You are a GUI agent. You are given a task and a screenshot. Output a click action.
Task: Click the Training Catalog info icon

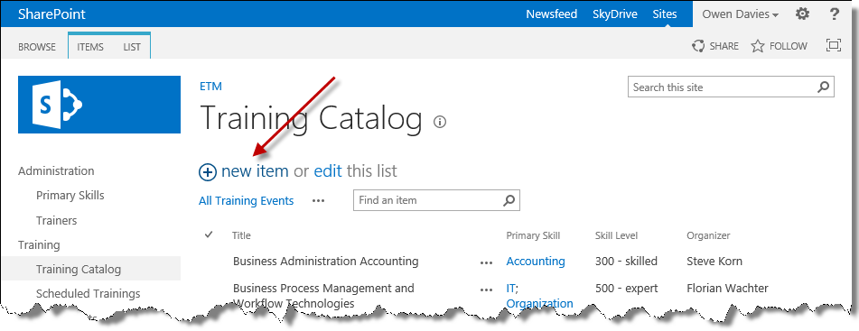pos(439,122)
